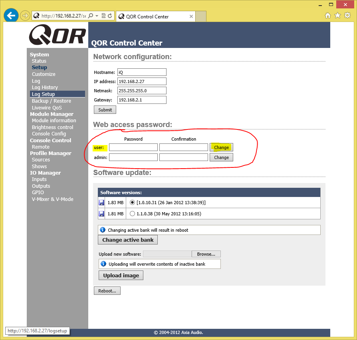Open Log History

(45, 87)
